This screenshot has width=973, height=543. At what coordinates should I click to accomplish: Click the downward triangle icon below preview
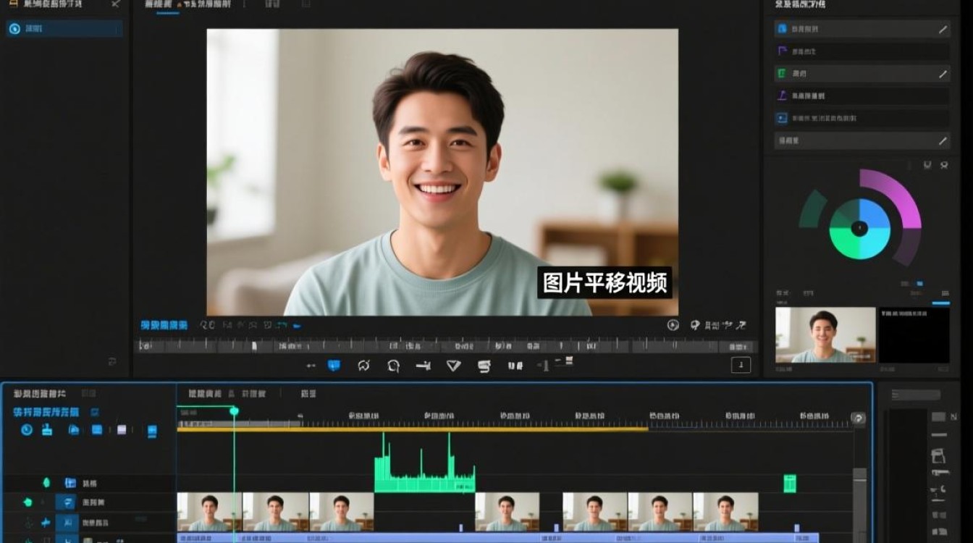pos(453,366)
